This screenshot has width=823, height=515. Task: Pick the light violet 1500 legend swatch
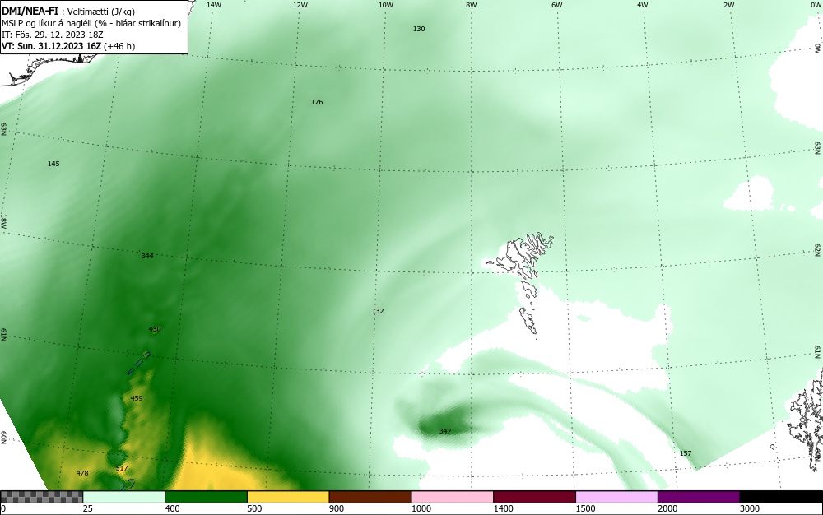(616, 497)
